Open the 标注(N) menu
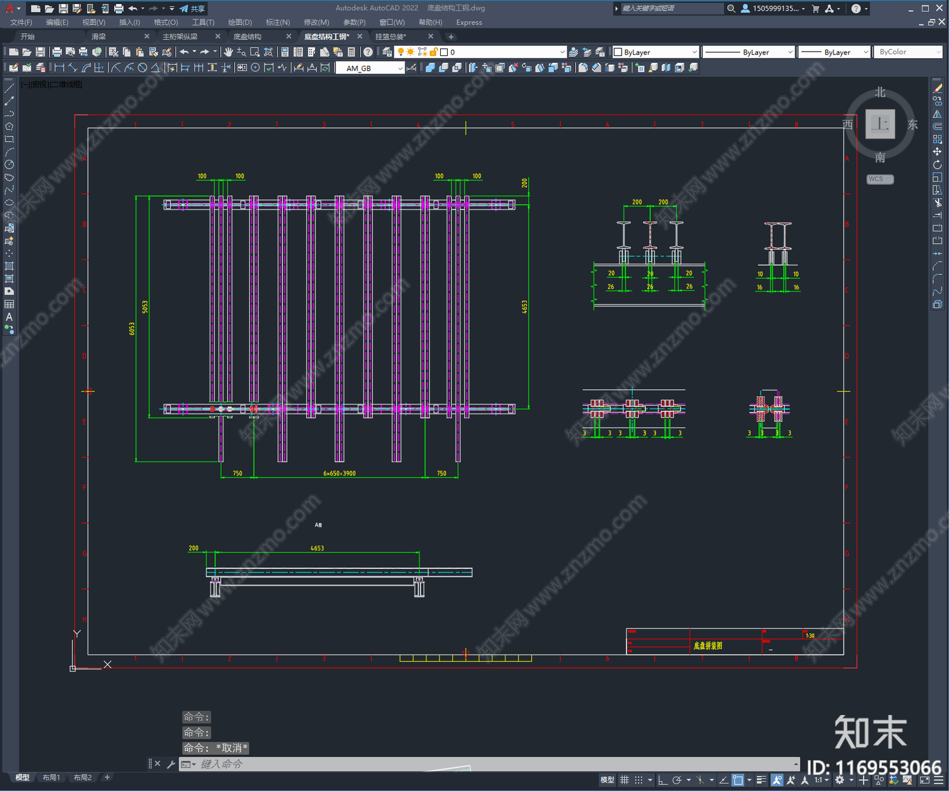Screen dimensions: 949x791 278,23
